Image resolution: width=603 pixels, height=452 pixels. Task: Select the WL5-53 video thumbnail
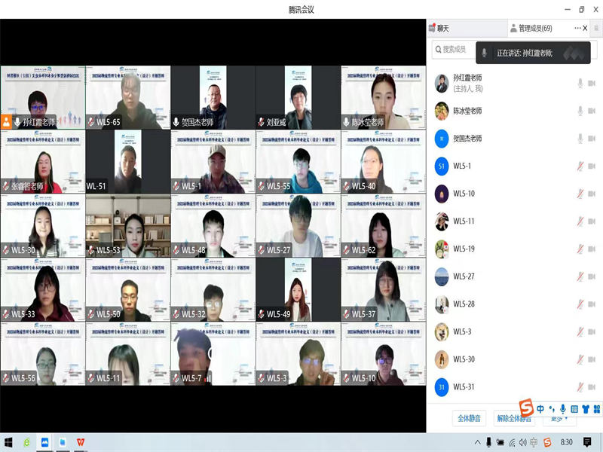click(x=127, y=226)
